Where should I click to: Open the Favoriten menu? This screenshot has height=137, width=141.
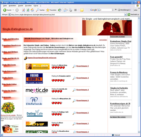pos(28,6)
